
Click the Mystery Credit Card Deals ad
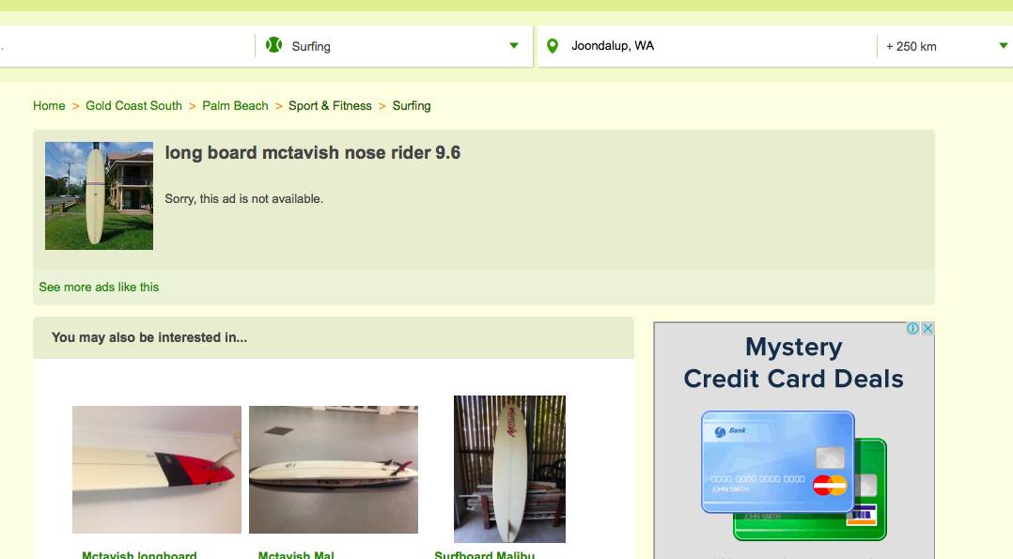coord(794,440)
